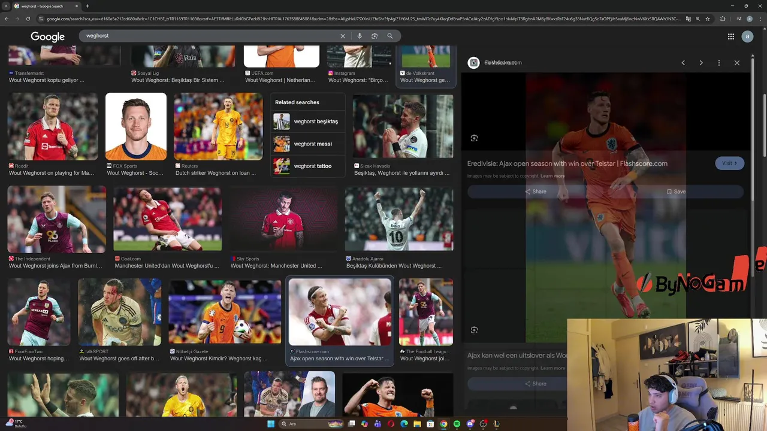Image resolution: width=767 pixels, height=431 pixels.
Task: Open Reuters Dutch striker Weghorst image
Action: [218, 126]
